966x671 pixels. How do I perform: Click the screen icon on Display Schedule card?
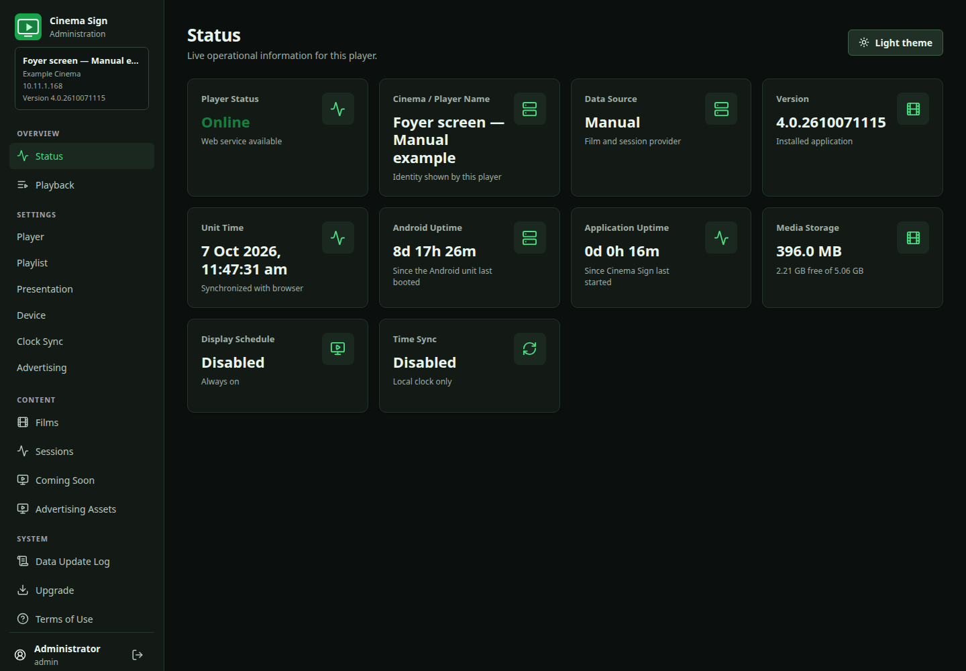[338, 349]
